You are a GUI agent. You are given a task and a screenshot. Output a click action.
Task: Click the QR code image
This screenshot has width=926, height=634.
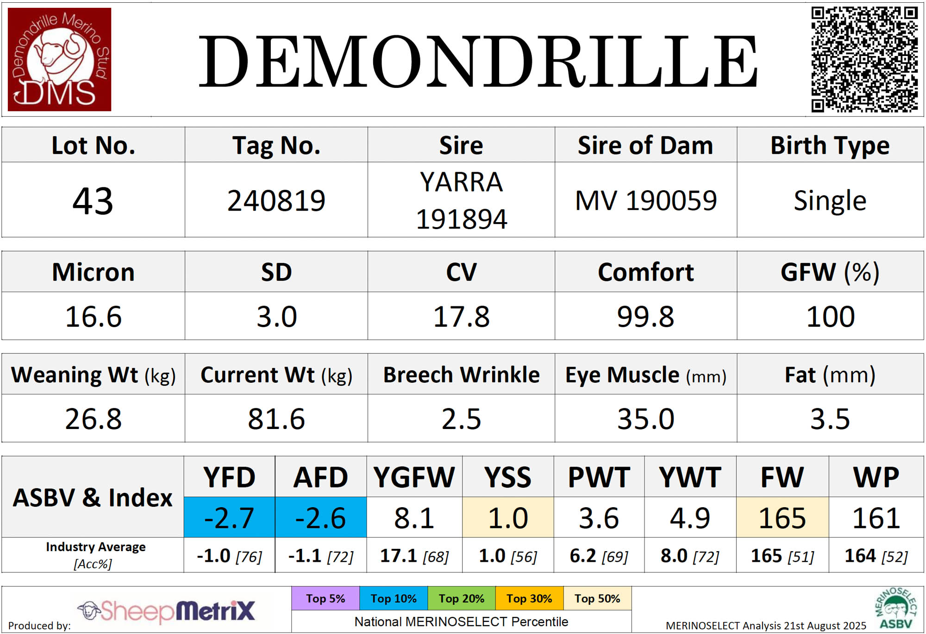(864, 59)
